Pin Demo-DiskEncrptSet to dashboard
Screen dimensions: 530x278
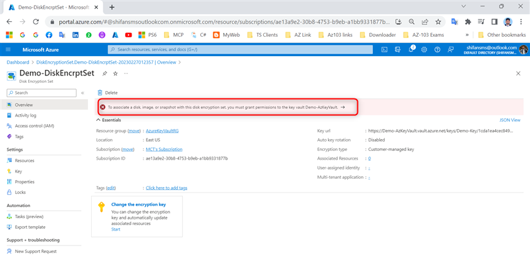105,74
